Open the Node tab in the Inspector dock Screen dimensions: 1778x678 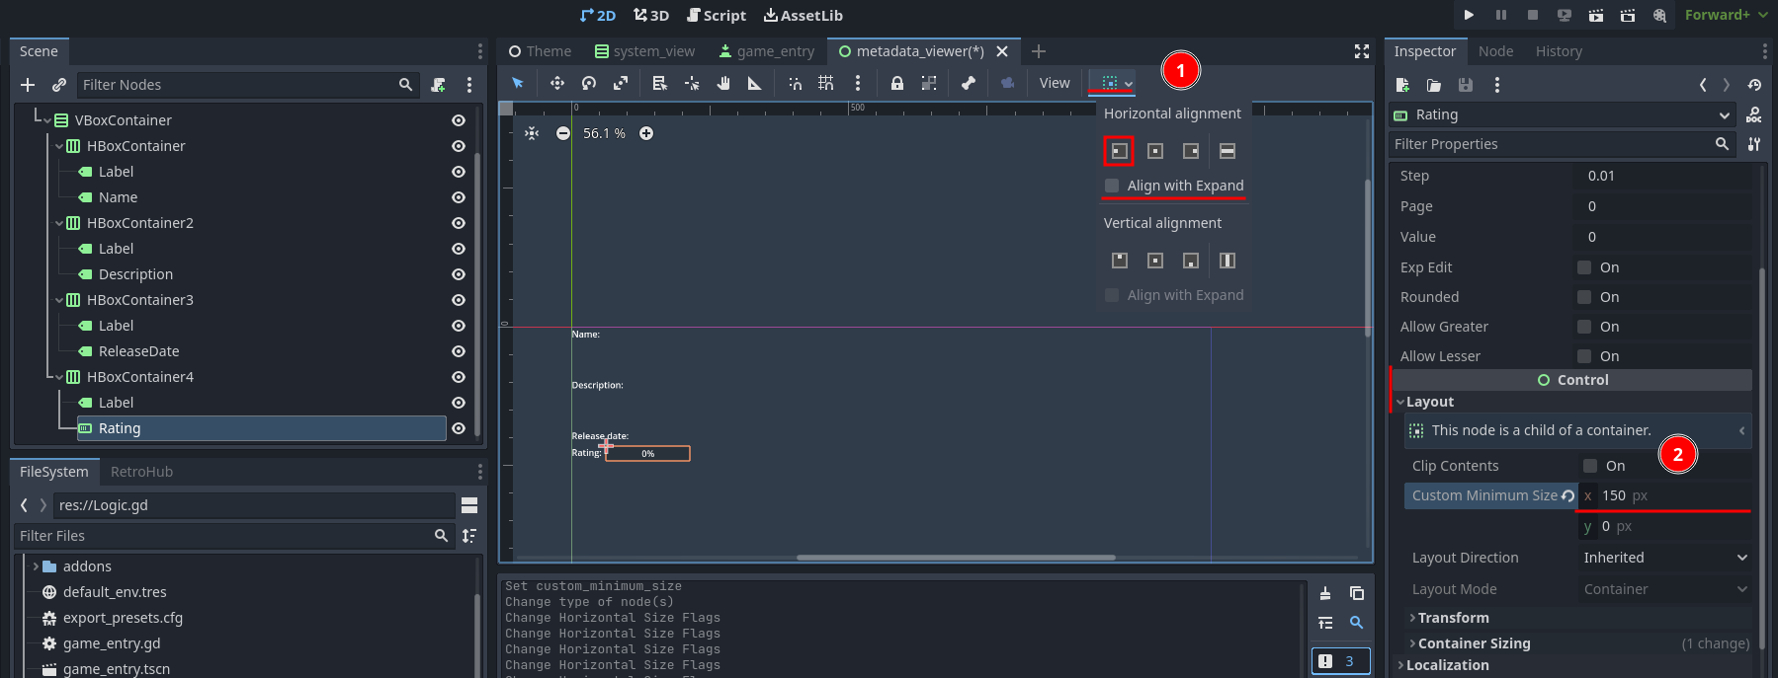(x=1495, y=51)
